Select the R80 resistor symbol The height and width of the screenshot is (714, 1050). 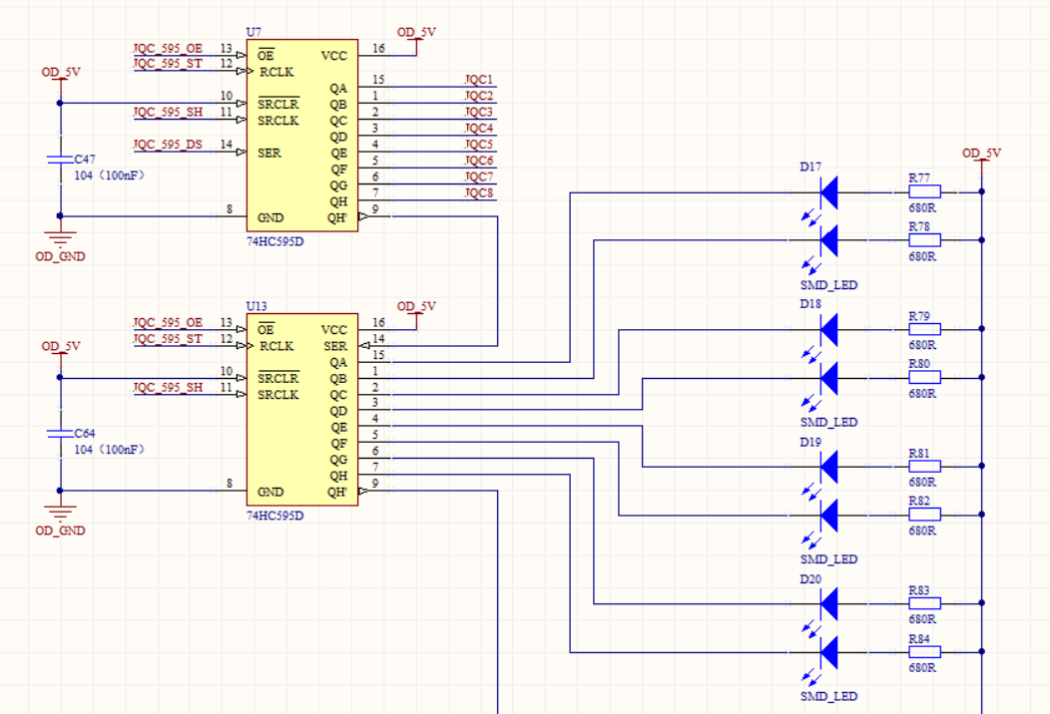(x=924, y=378)
